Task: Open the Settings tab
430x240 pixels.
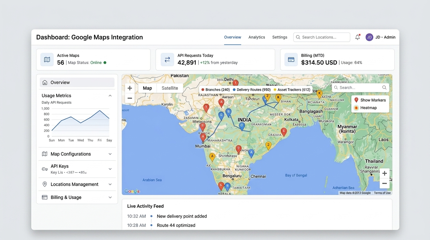Action: [280, 37]
